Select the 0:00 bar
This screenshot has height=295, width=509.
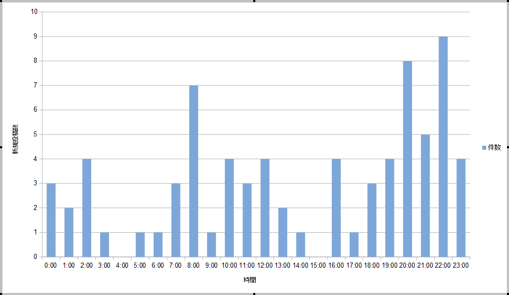click(51, 220)
